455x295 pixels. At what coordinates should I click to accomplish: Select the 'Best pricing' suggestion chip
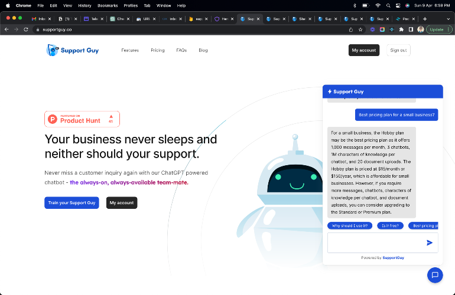coord(423,226)
